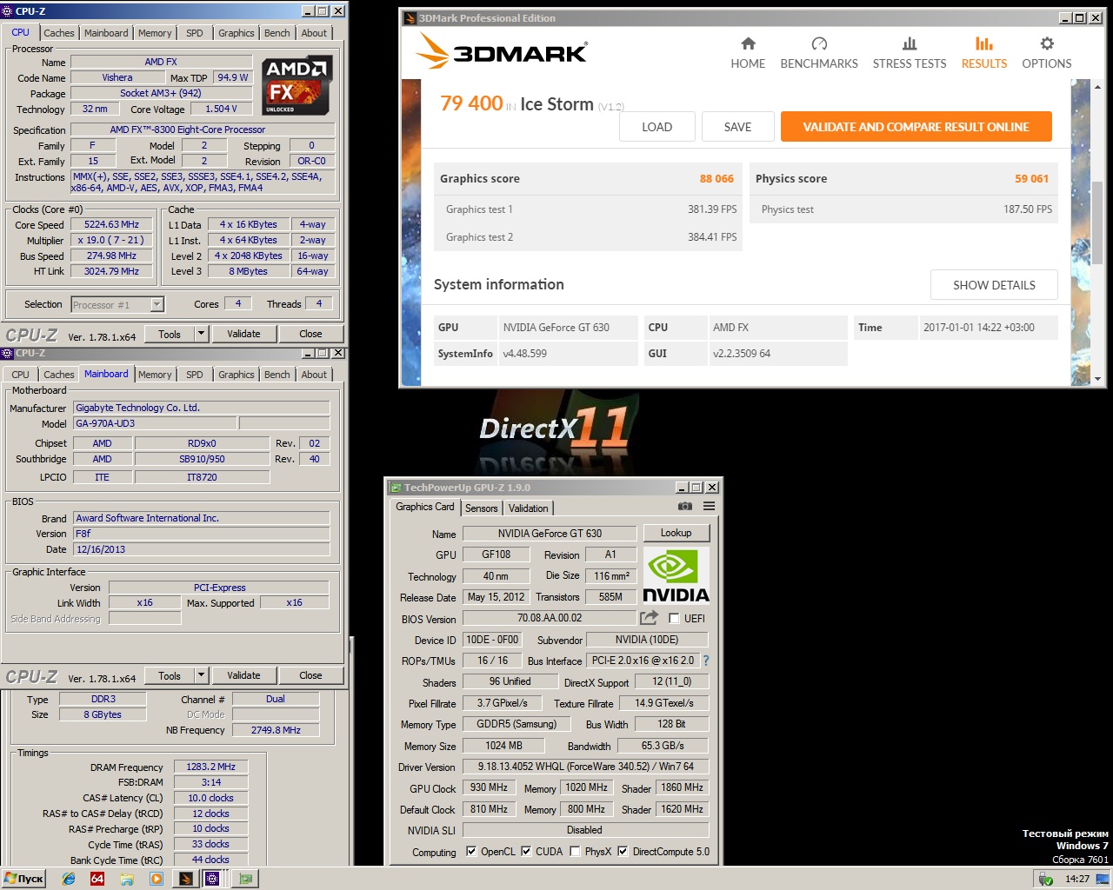Click Validate in the top CPU-Z window
This screenshot has height=890, width=1113.
point(243,334)
